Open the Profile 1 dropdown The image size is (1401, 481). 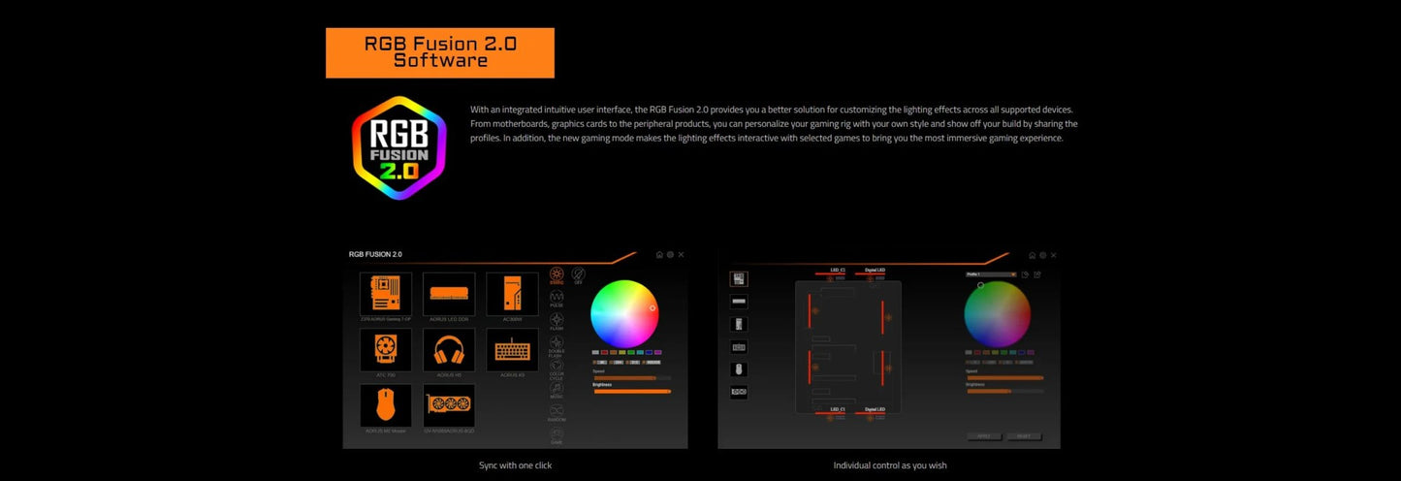click(991, 274)
